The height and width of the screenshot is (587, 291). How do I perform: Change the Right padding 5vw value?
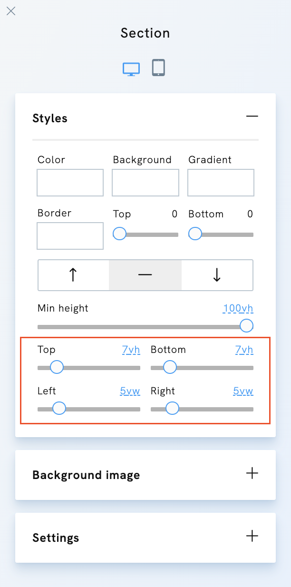tap(243, 391)
